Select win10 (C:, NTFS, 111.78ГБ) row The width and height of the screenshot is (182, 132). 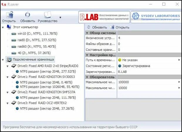(38, 34)
